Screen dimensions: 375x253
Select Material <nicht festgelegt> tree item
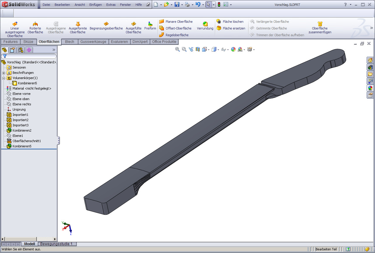coord(29,88)
